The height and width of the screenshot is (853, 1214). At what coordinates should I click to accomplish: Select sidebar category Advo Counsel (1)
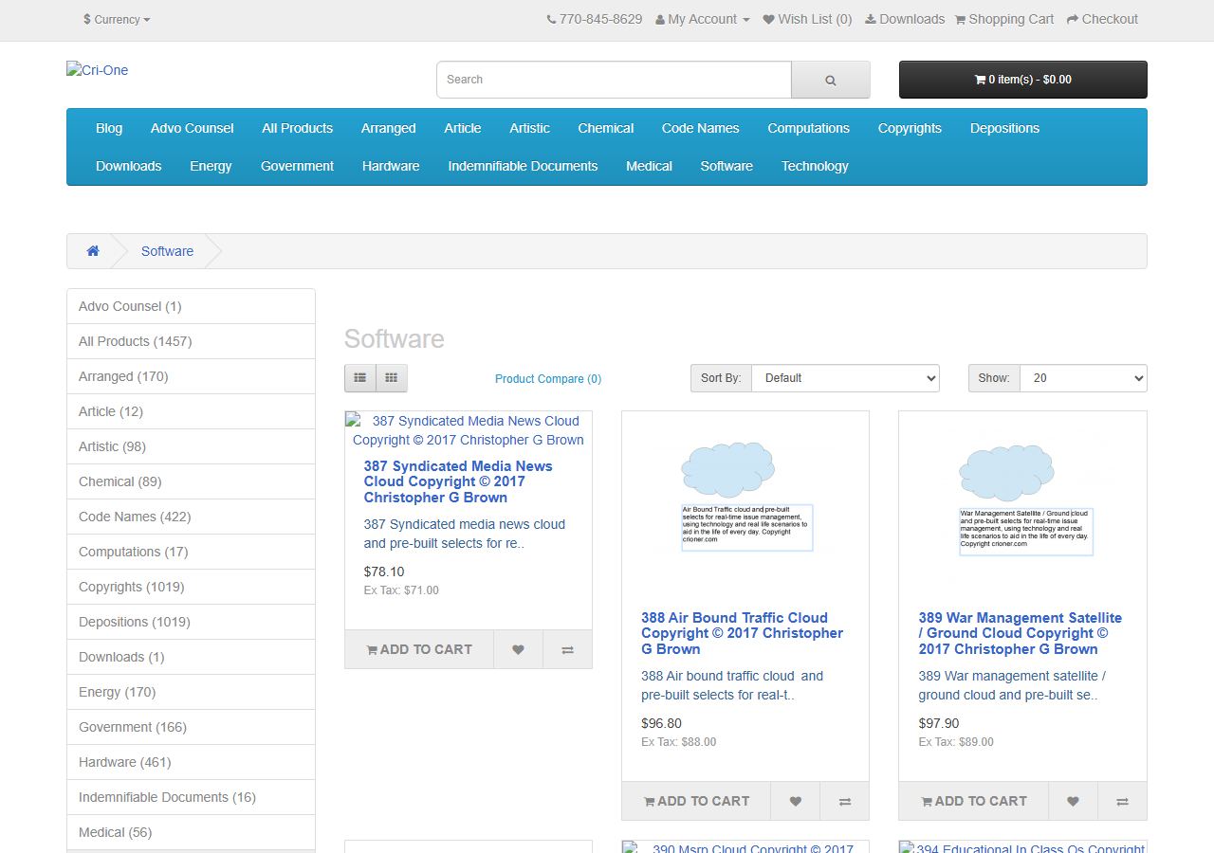point(191,306)
